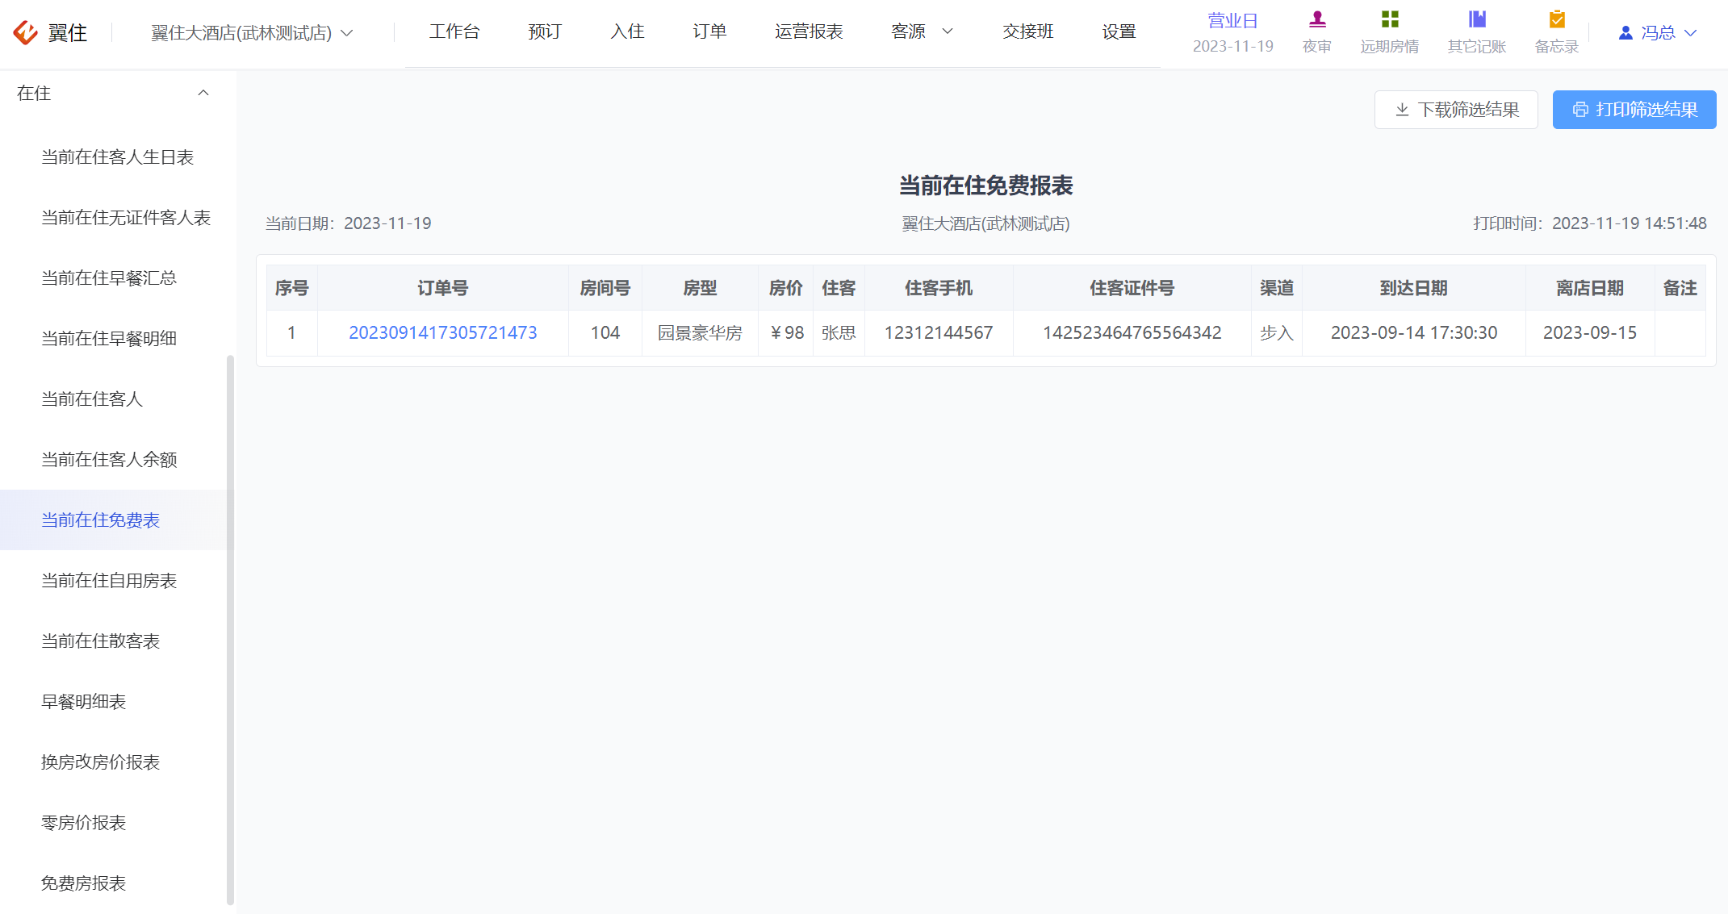Switch to 运营报表 menu

[x=809, y=31]
